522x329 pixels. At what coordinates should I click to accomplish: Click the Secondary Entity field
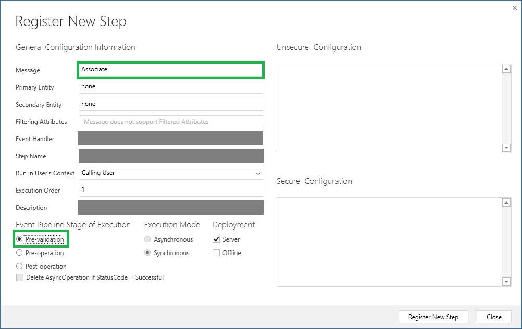tap(170, 104)
